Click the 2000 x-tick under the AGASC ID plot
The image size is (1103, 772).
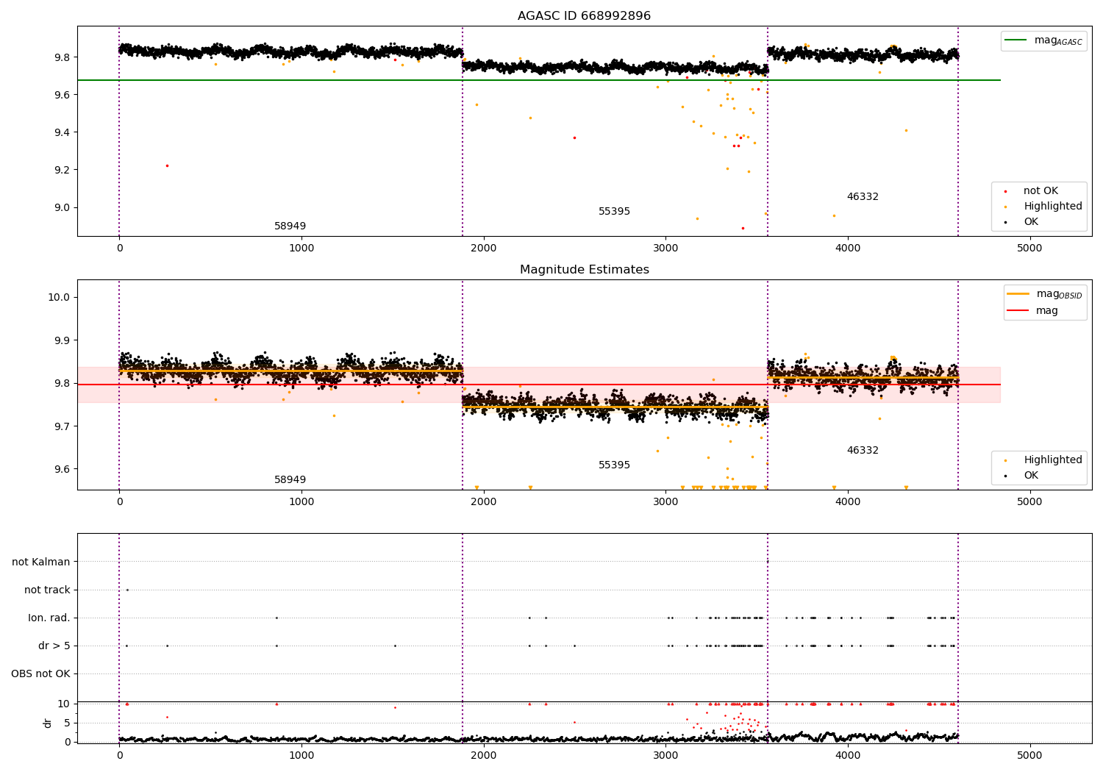(x=484, y=249)
